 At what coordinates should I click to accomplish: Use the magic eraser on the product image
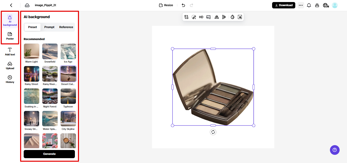click(194, 17)
